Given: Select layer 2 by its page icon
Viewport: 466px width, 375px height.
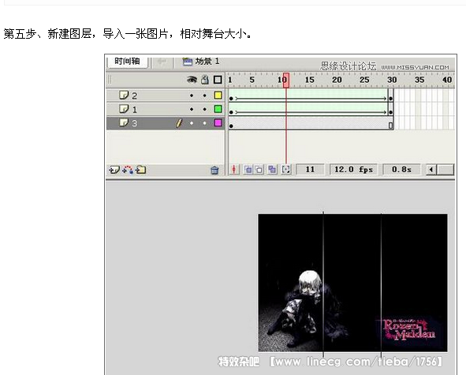Looking at the screenshot, I should 124,95.
